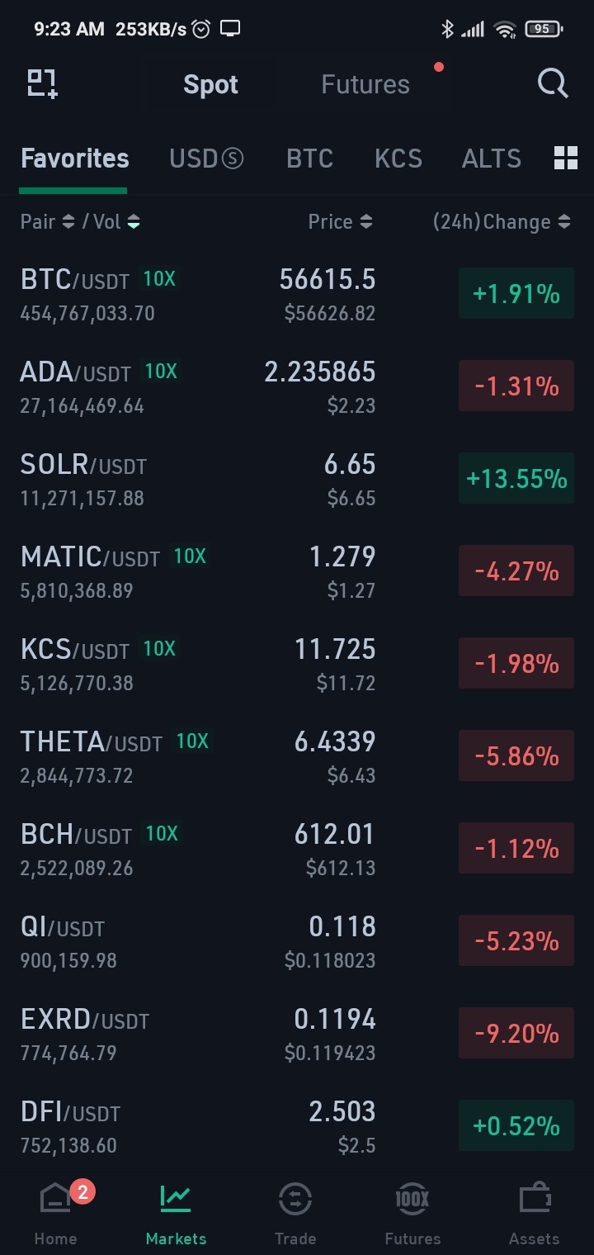Screen dimensions: 594x1255
Task: Tap the +13.55% SOLR change button
Action: (x=516, y=479)
